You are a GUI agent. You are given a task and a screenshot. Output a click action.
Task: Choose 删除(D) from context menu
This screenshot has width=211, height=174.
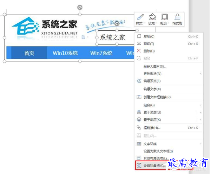(169, 51)
